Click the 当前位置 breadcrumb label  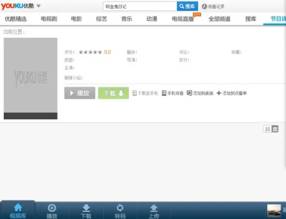click(14, 32)
